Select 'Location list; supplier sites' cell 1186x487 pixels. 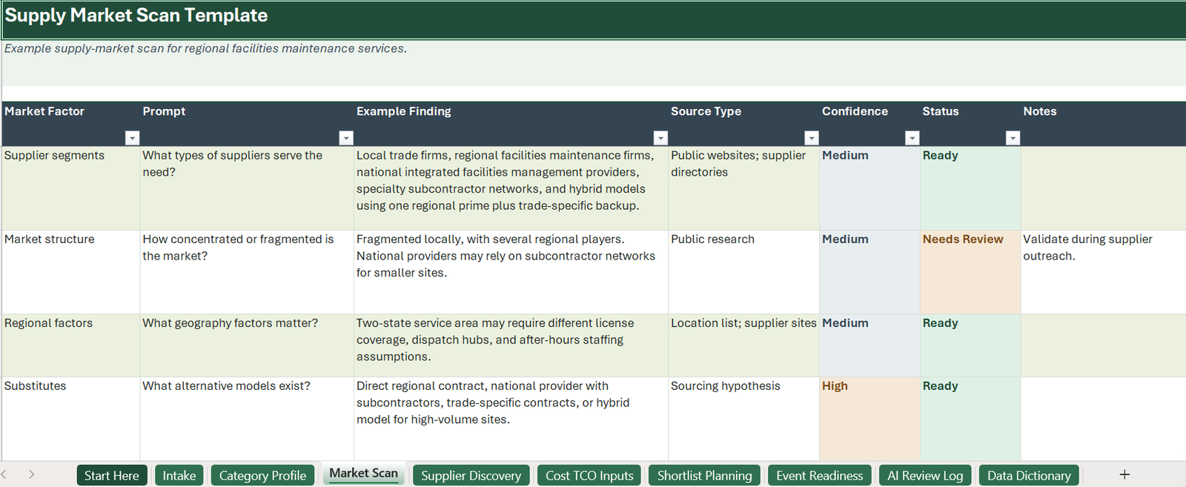[743, 345]
